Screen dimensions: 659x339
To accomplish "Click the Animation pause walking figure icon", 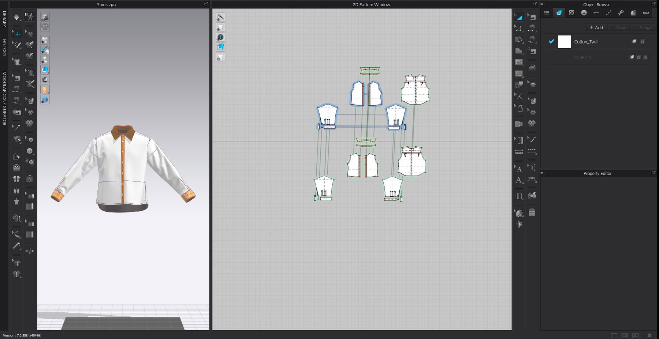I will coord(30,16).
